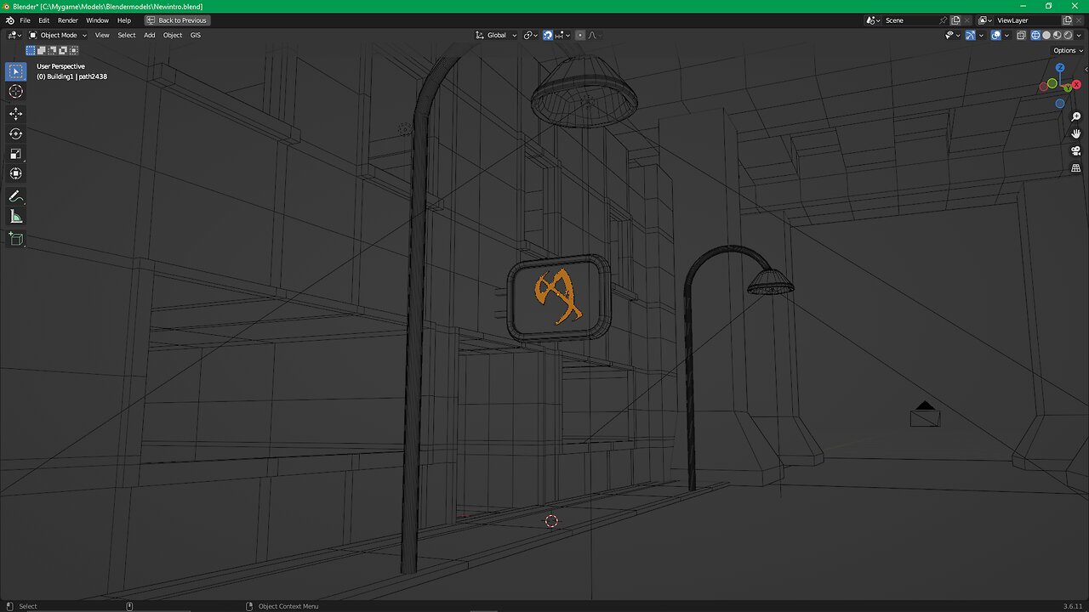Viewport: 1089px width, 612px height.
Task: Choose the Measure tool
Action: 16,217
